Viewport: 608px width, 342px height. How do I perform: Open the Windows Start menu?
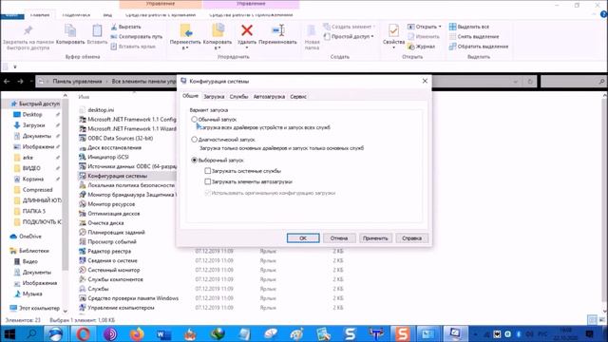[x=9, y=333]
